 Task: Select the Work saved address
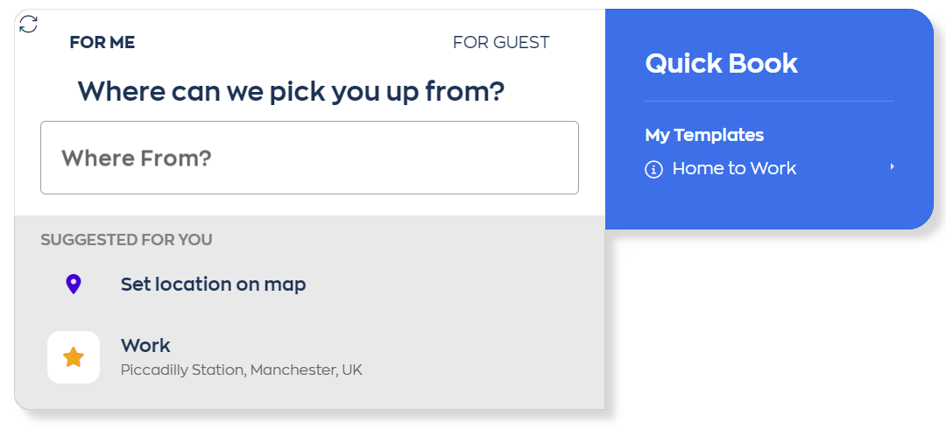pos(309,357)
